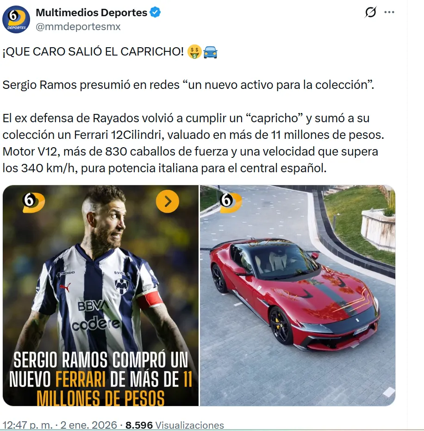
Task: Open the Sergio Ramos photo thumbnail
Action: coord(100,295)
